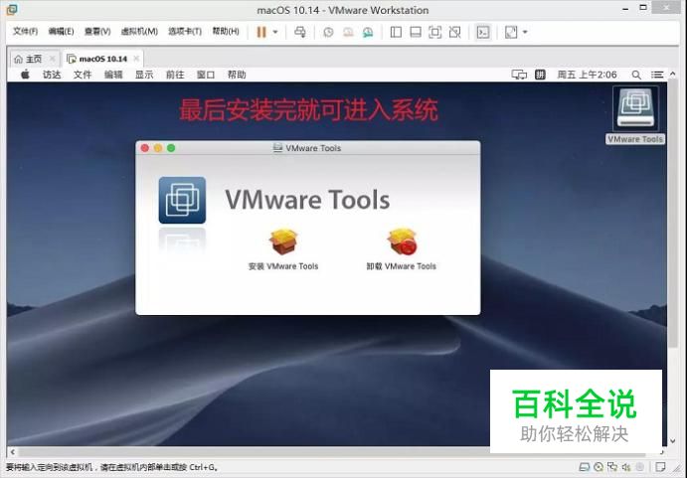Open the 编辑(E) menu in VMware Workstation
This screenshot has width=687, height=478.
pyautogui.click(x=61, y=31)
